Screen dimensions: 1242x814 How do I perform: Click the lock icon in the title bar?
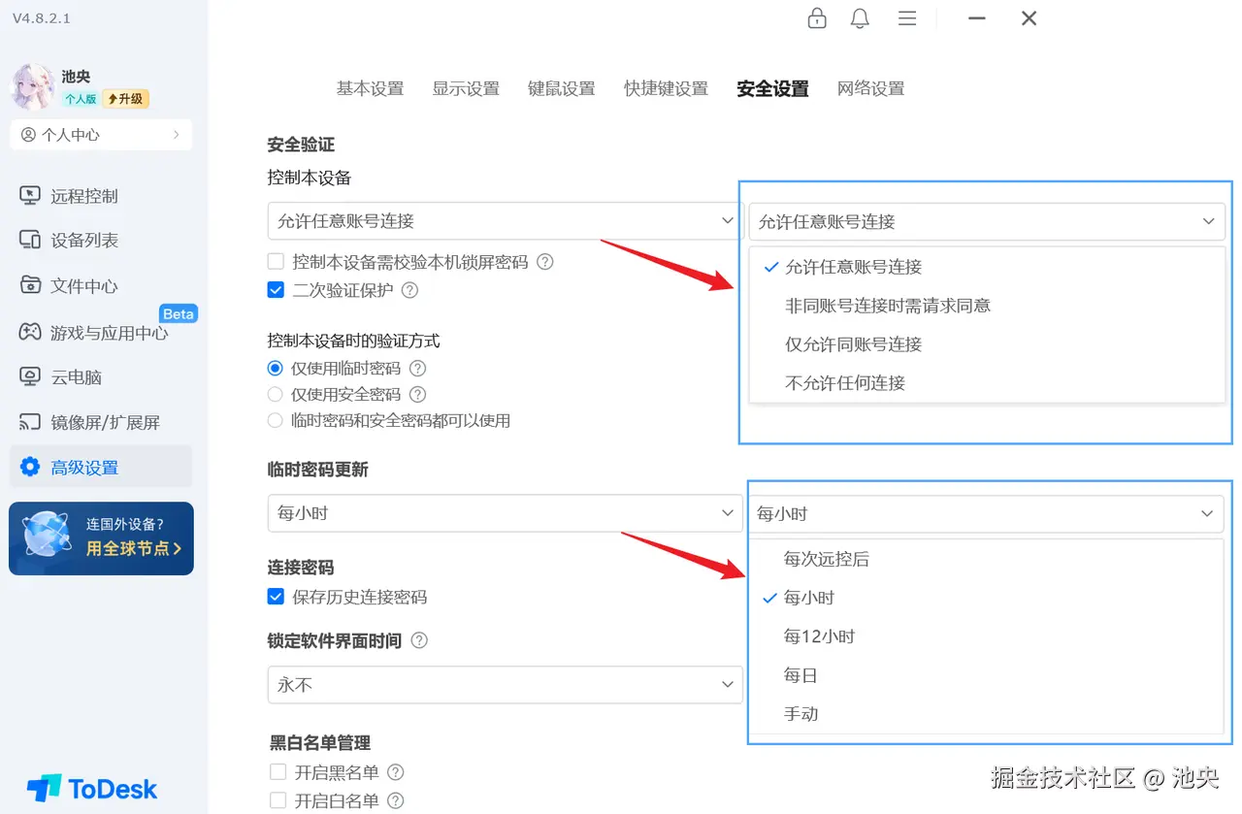pos(817,17)
